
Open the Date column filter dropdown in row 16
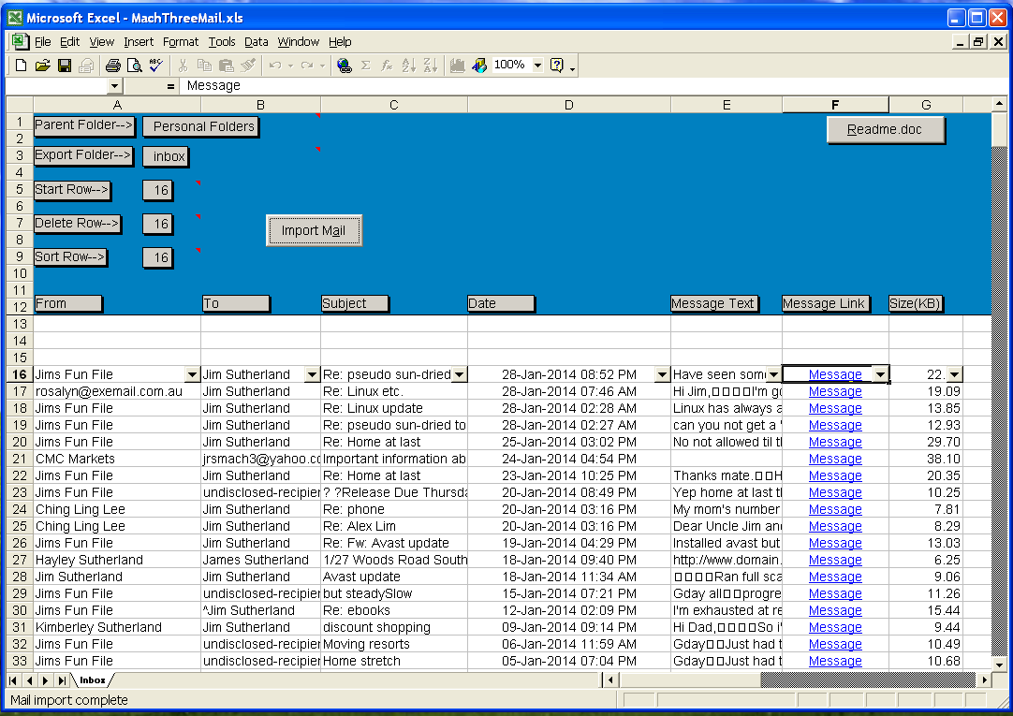662,374
